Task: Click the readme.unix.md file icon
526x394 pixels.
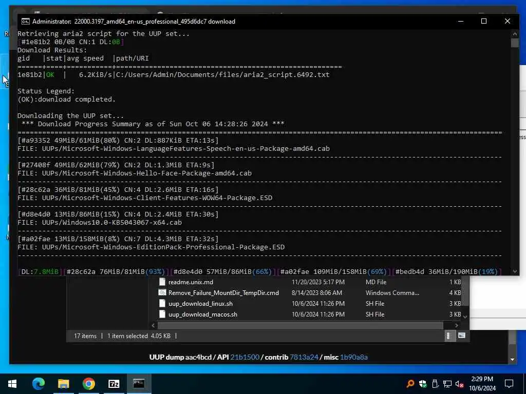Action: 162,282
